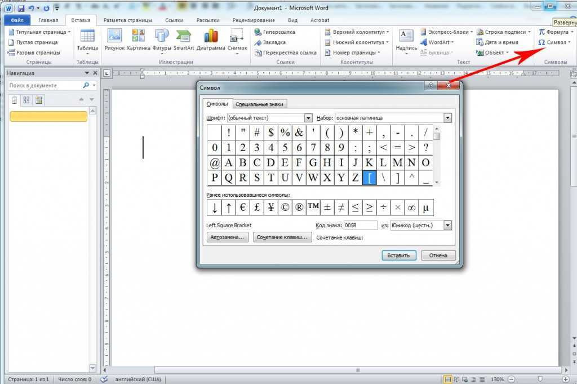
Task: Undo the last action in quick access toolbar
Action: click(x=32, y=8)
